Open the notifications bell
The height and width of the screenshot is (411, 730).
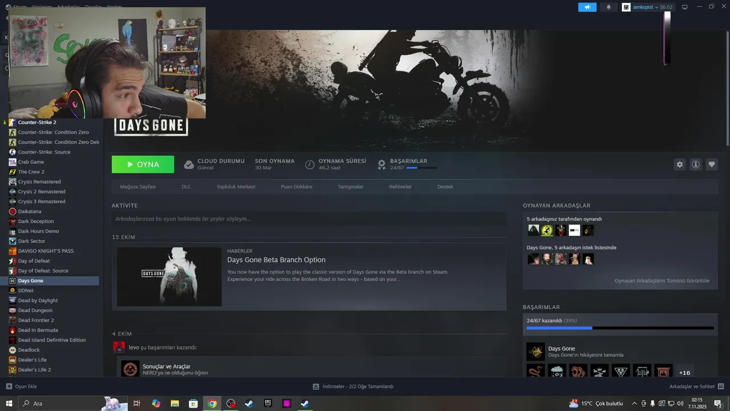609,7
